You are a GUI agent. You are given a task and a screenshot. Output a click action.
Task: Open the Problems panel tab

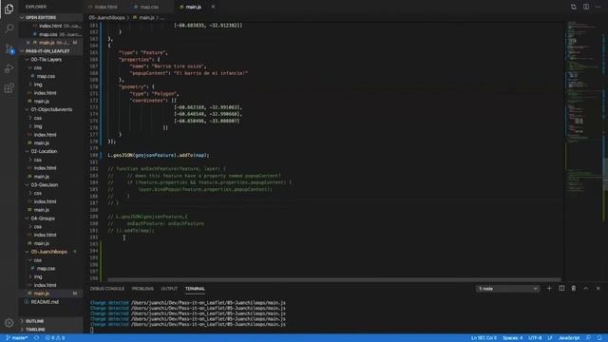[142, 289]
